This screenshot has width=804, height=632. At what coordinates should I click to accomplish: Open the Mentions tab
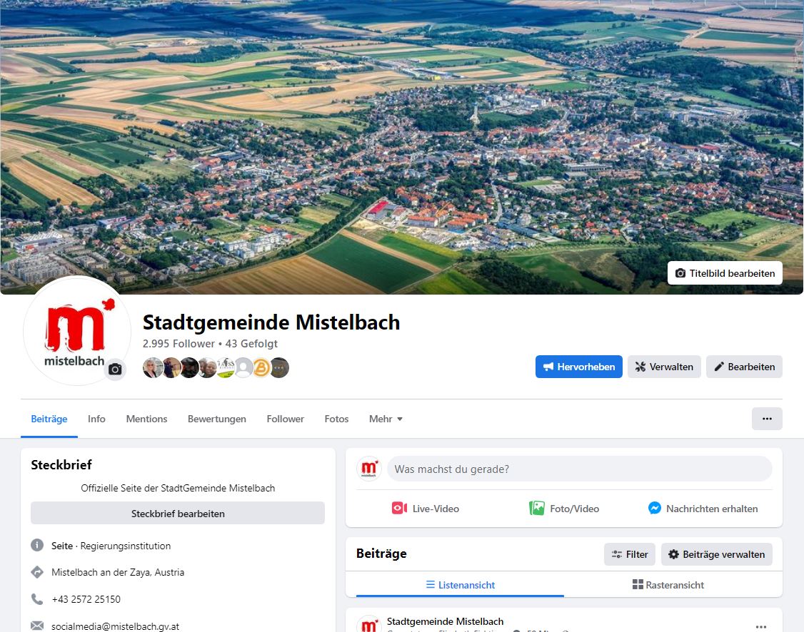tap(146, 419)
